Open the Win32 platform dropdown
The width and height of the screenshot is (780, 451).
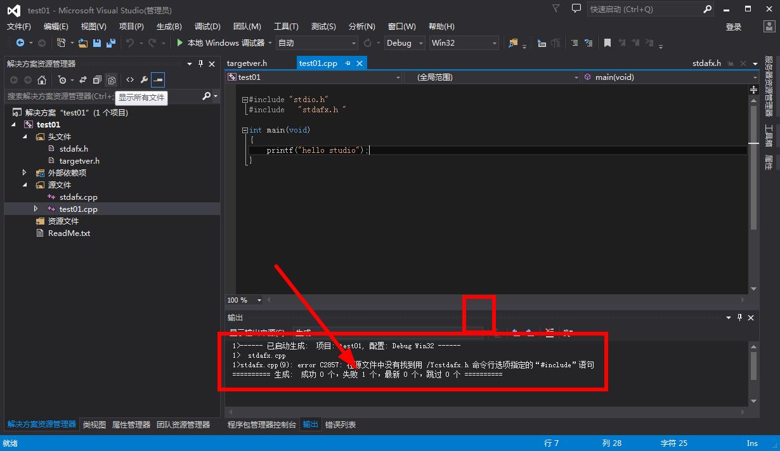coord(464,43)
